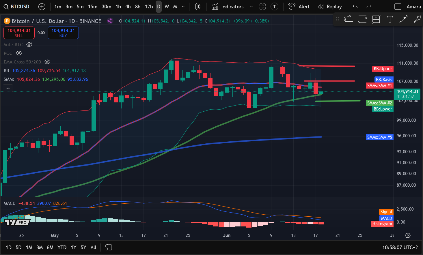
Task: Select the Text drawing tool
Action: point(390,19)
